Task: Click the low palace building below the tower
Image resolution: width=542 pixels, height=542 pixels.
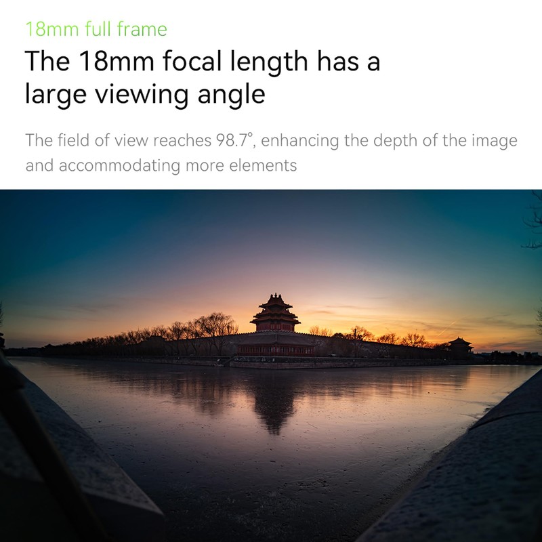Action: click(x=276, y=345)
